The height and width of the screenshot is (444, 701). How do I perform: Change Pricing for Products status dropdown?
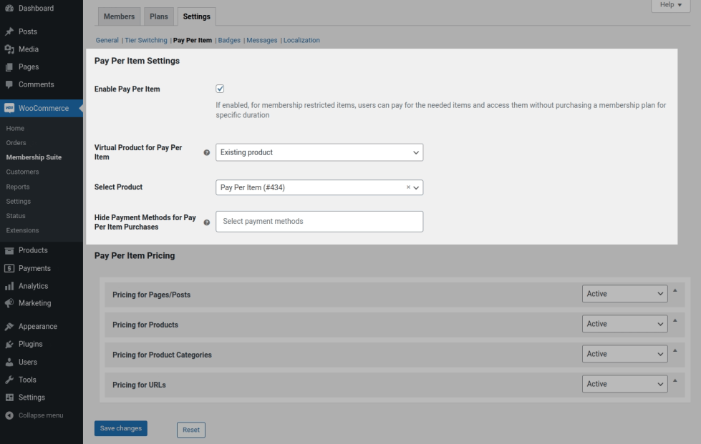[x=624, y=324]
